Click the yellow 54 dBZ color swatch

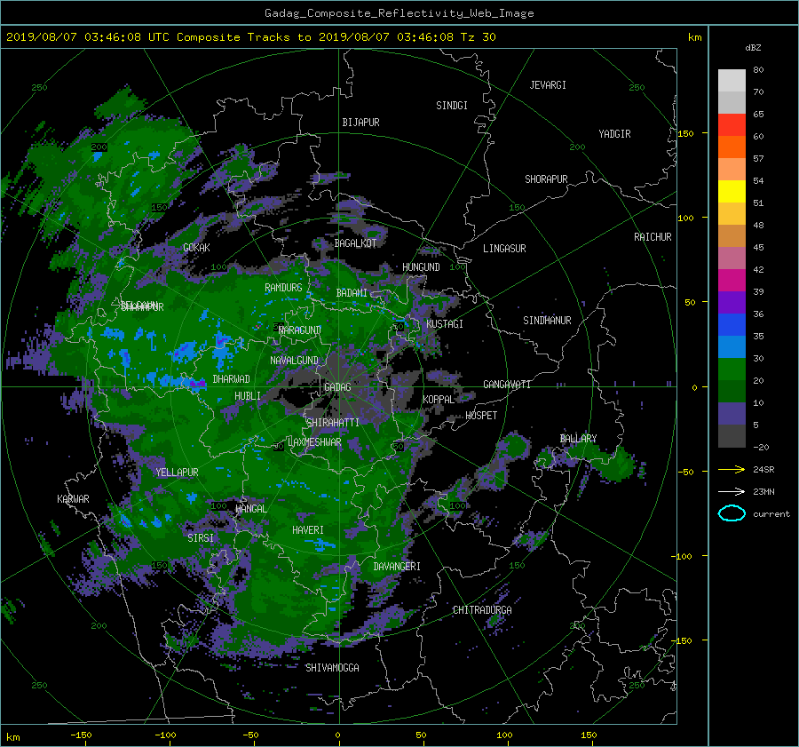tap(732, 191)
